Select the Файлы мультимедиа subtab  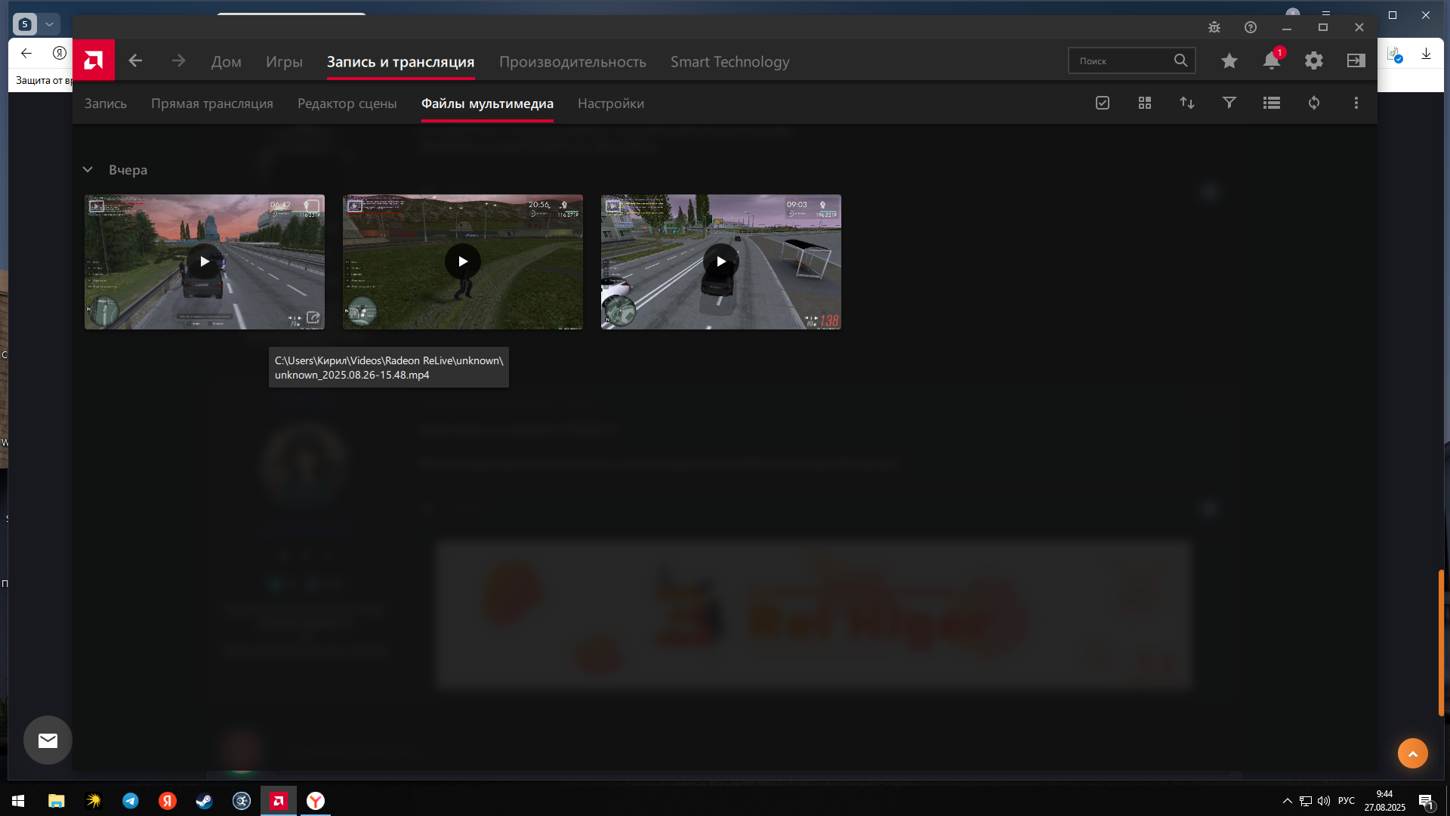click(x=487, y=104)
